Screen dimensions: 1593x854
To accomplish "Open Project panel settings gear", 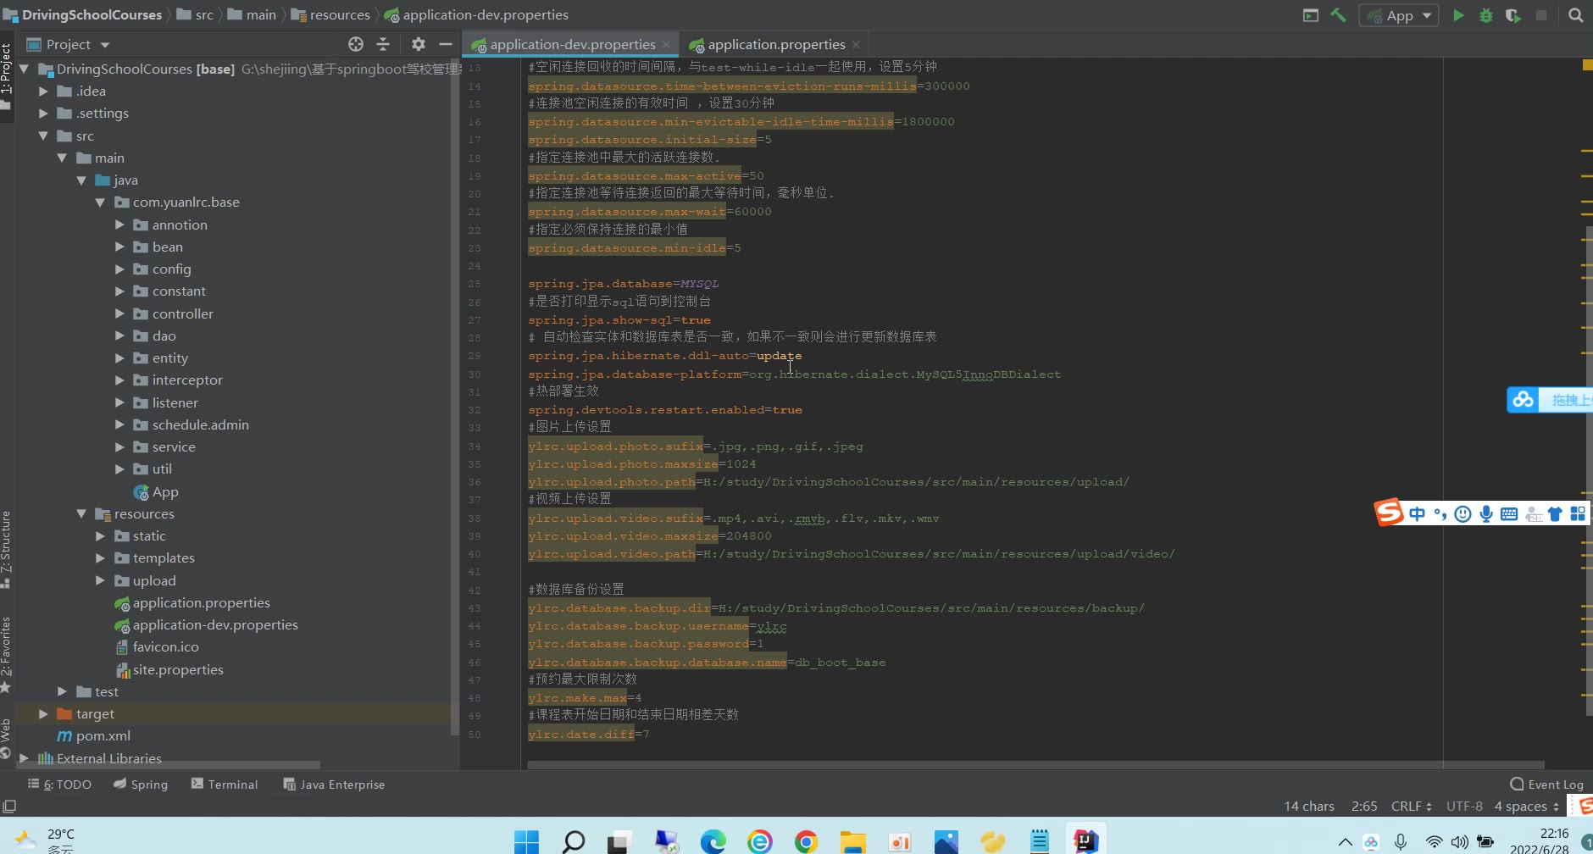I will [x=418, y=44].
